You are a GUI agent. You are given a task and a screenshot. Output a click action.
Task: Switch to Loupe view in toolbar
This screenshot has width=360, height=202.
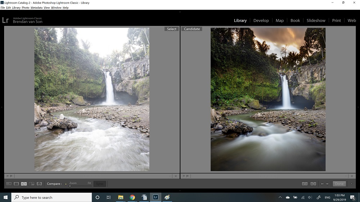pos(16,184)
